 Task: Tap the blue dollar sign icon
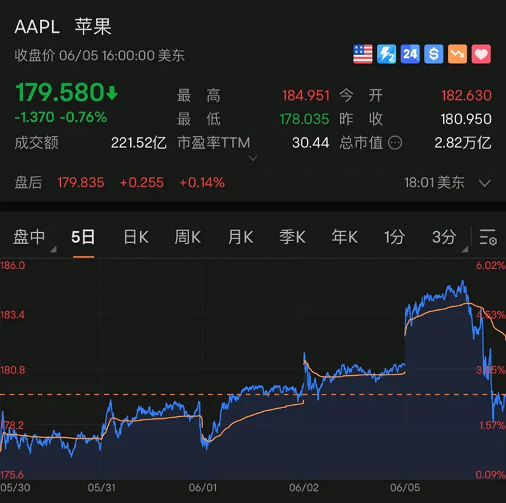pos(434,54)
